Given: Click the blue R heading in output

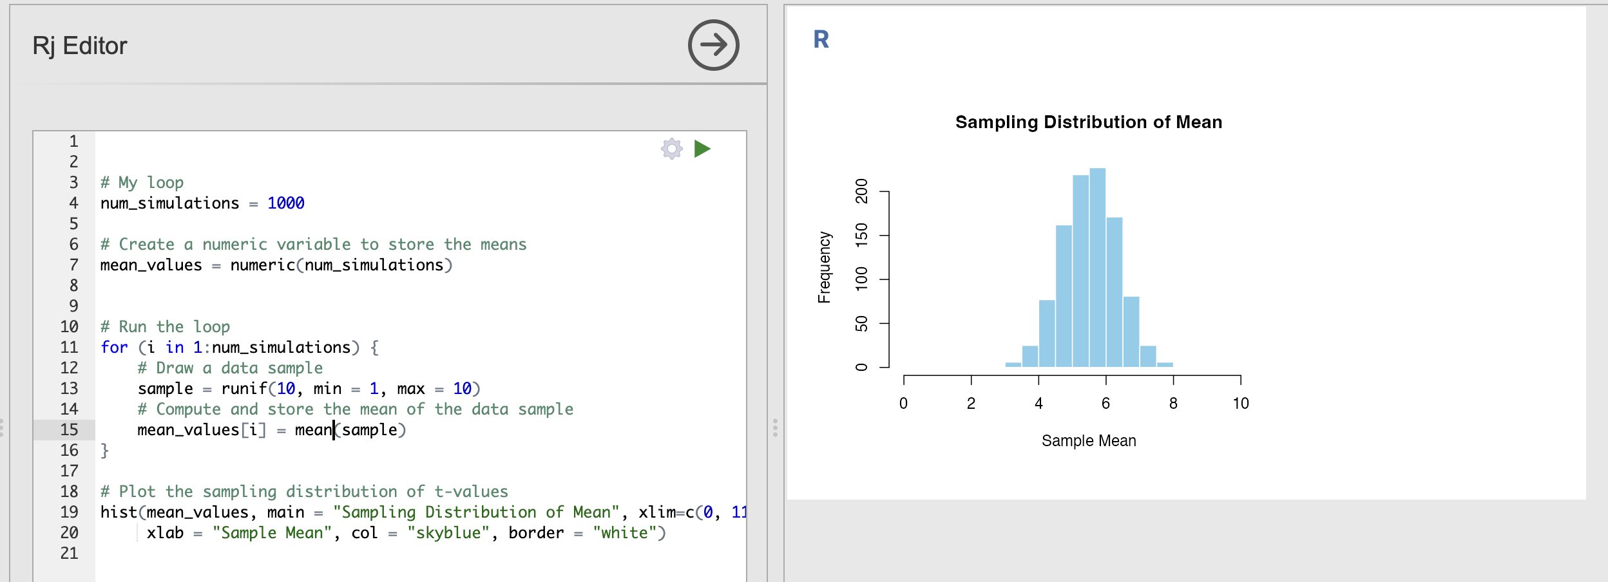Looking at the screenshot, I should pyautogui.click(x=821, y=39).
